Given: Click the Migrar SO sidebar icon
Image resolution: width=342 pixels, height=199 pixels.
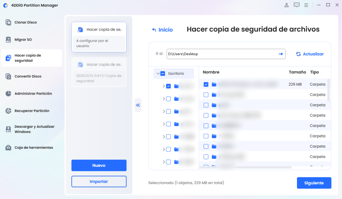Looking at the screenshot, I should 8,39.
